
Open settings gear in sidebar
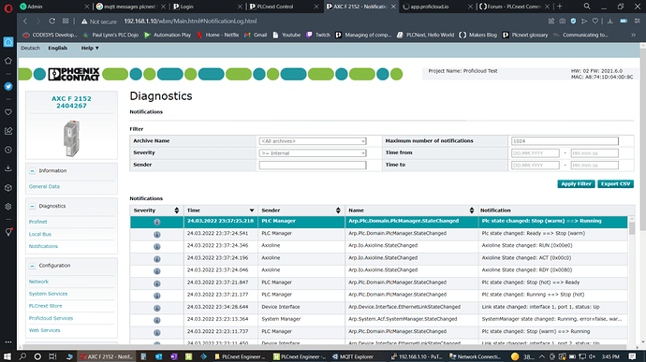[x=8, y=207]
